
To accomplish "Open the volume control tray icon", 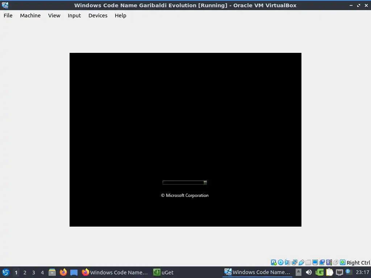I will tap(309, 272).
